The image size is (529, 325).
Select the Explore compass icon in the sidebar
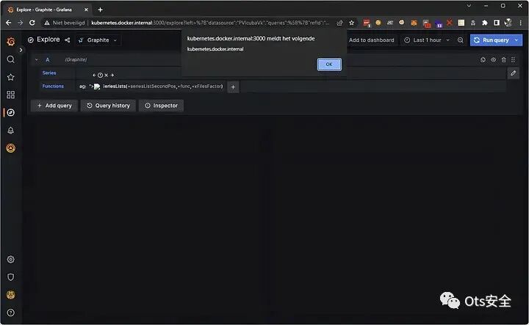point(11,112)
